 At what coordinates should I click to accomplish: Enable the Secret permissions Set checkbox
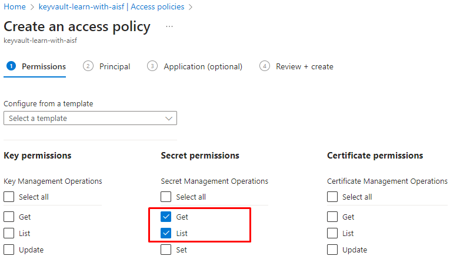[x=166, y=250]
